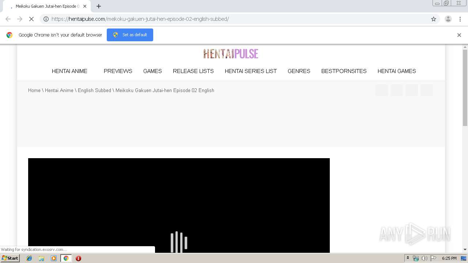This screenshot has height=263, width=468.
Task: Open the volume speaker tray icon
Action: pyautogui.click(x=424, y=258)
